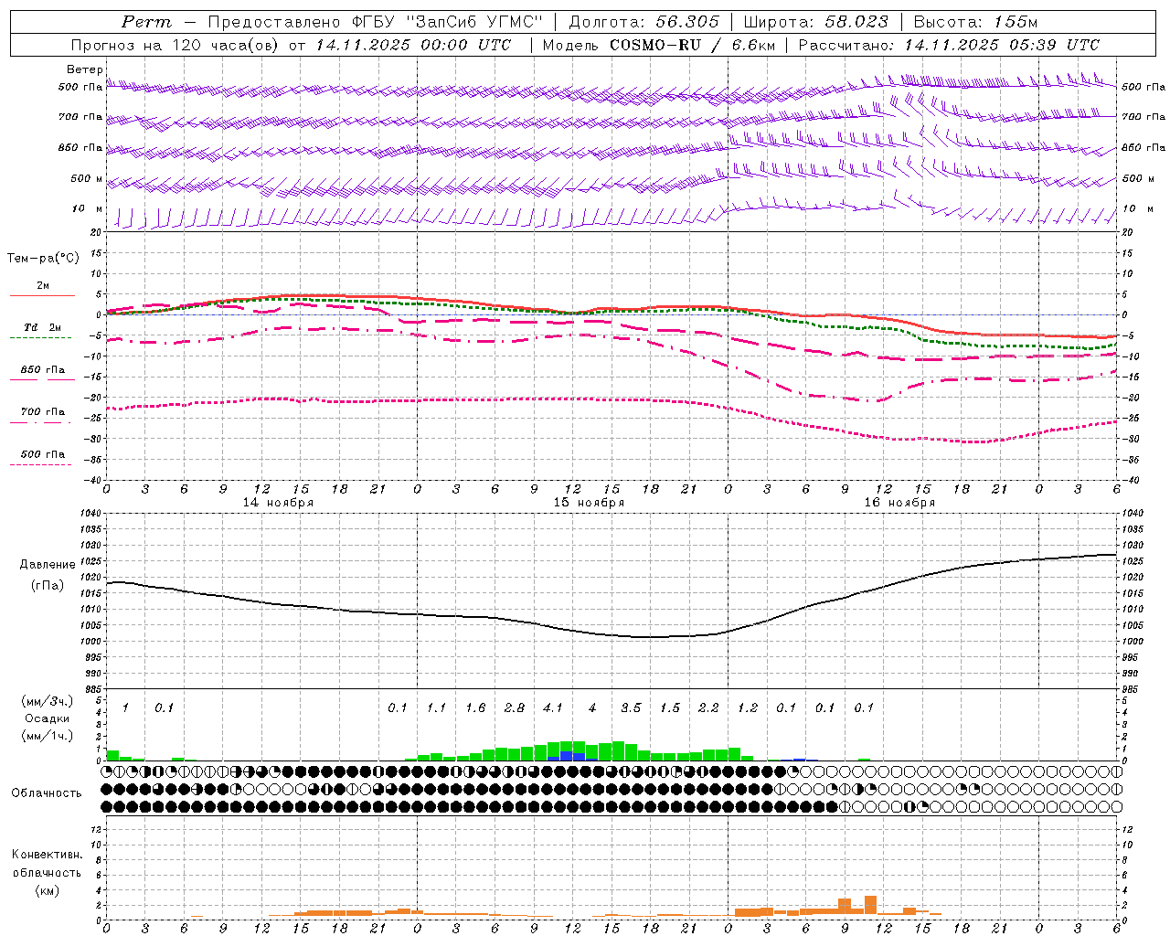Click the model label "COSMO-RU / 6.6км"

[x=694, y=45]
